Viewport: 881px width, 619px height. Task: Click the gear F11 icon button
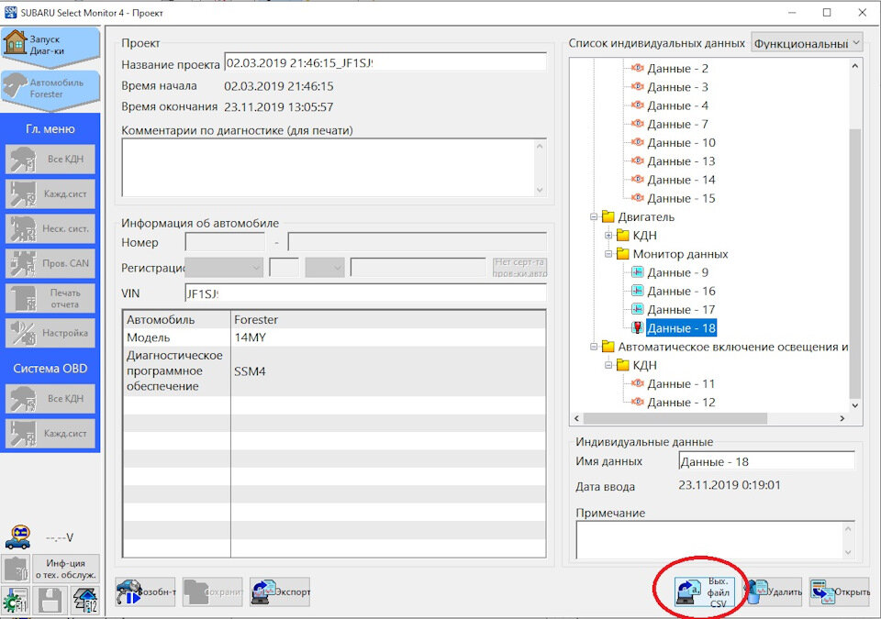tap(16, 601)
